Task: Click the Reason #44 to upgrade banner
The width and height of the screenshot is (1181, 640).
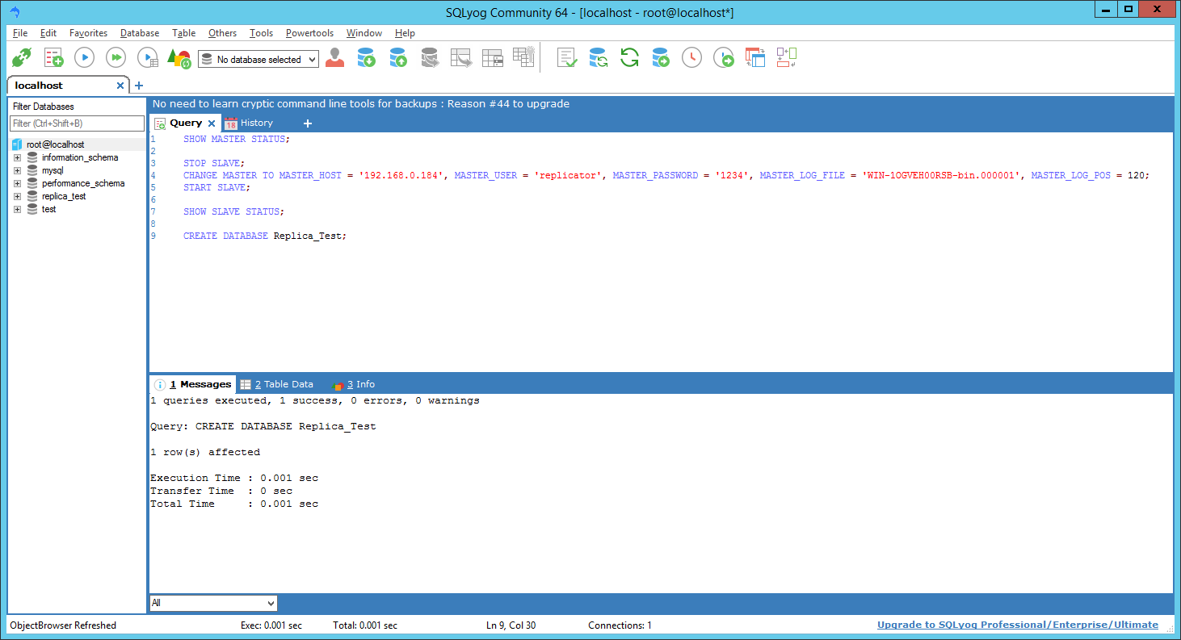Action: [361, 103]
